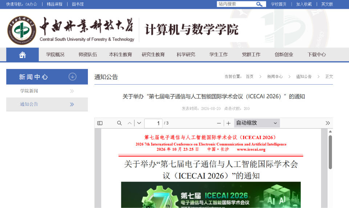Click the 站内搜索 search field

(236, 4)
